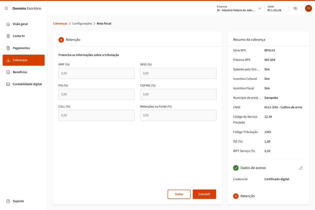
Task: Click the Conta PJ sidebar icon
Action: pos(8,36)
